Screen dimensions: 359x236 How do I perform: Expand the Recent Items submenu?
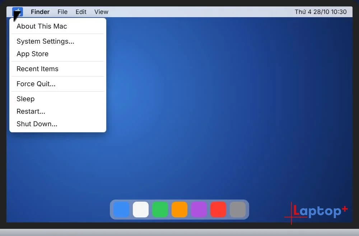[x=58, y=69]
